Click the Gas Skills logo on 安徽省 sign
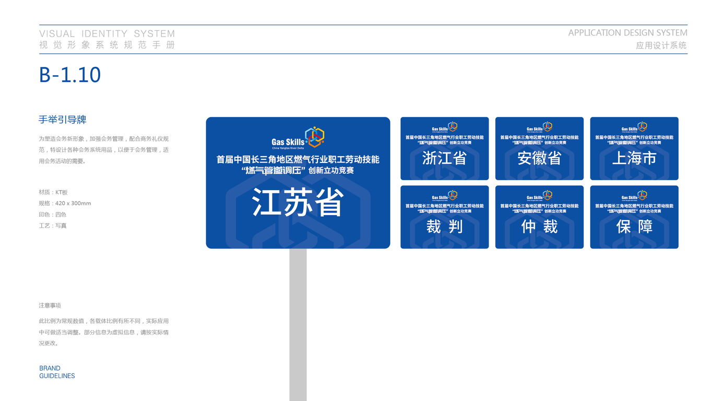This screenshot has height=401, width=713. coord(539,127)
